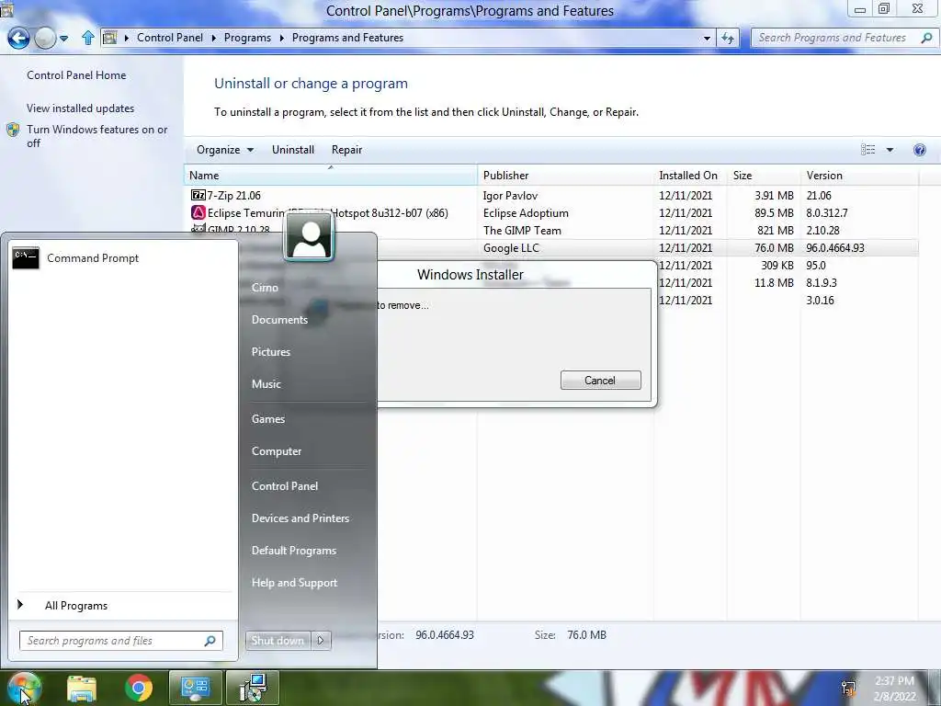941x706 pixels.
Task: Open Google Chrome from taskbar
Action: (139, 688)
